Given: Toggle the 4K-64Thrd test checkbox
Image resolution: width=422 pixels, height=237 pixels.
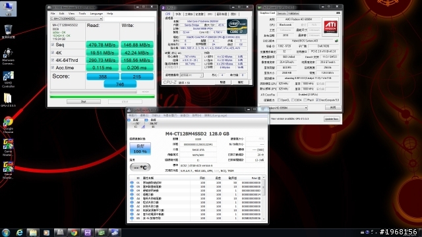Looking at the screenshot, I should pos(53,60).
